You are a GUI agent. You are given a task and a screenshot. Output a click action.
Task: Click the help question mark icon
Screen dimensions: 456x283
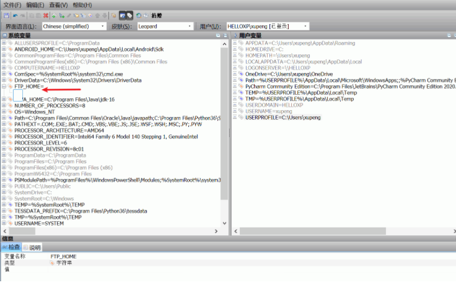coord(146,15)
